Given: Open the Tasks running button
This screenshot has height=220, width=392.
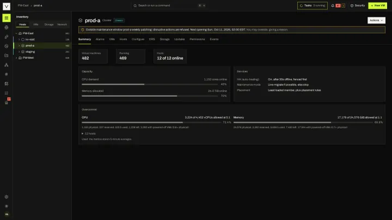Looking at the screenshot, I should coord(313,5).
